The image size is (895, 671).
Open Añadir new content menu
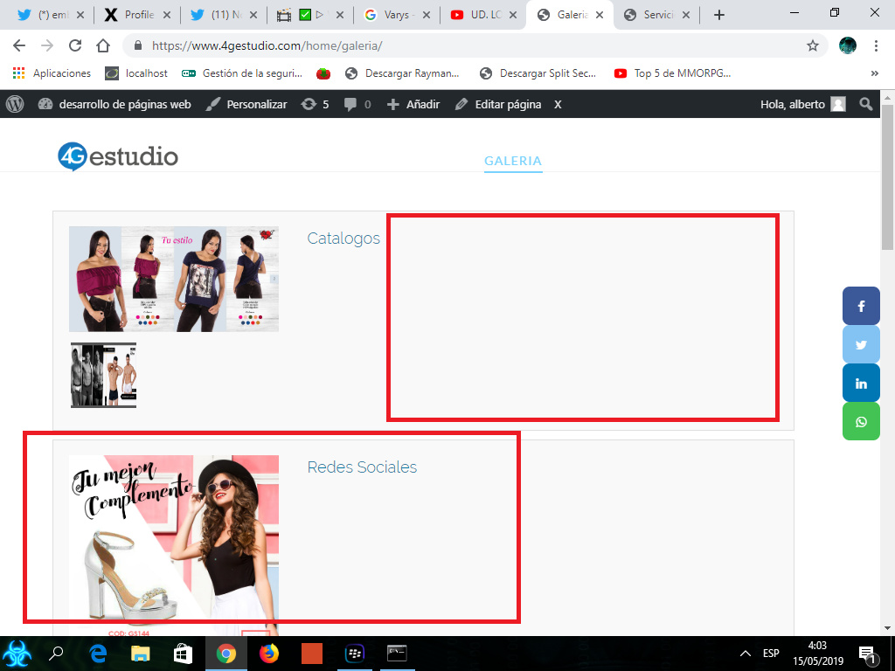[413, 104]
